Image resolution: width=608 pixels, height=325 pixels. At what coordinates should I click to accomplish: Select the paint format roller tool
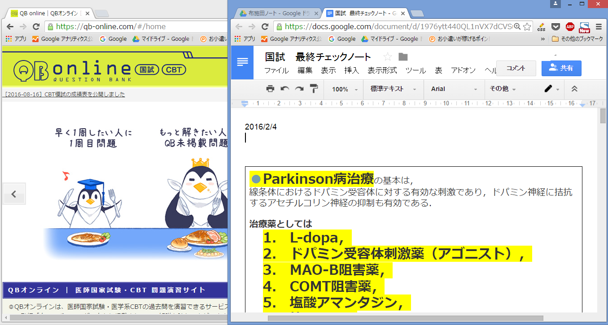tap(314, 89)
